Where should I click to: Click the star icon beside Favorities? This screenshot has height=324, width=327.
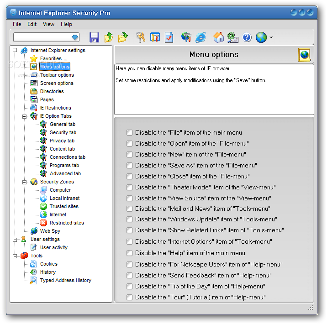34,58
